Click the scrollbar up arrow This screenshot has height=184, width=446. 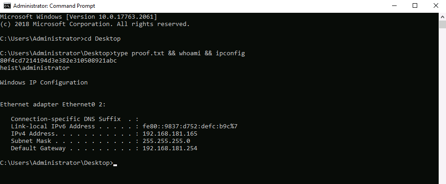pyautogui.click(x=442, y=16)
